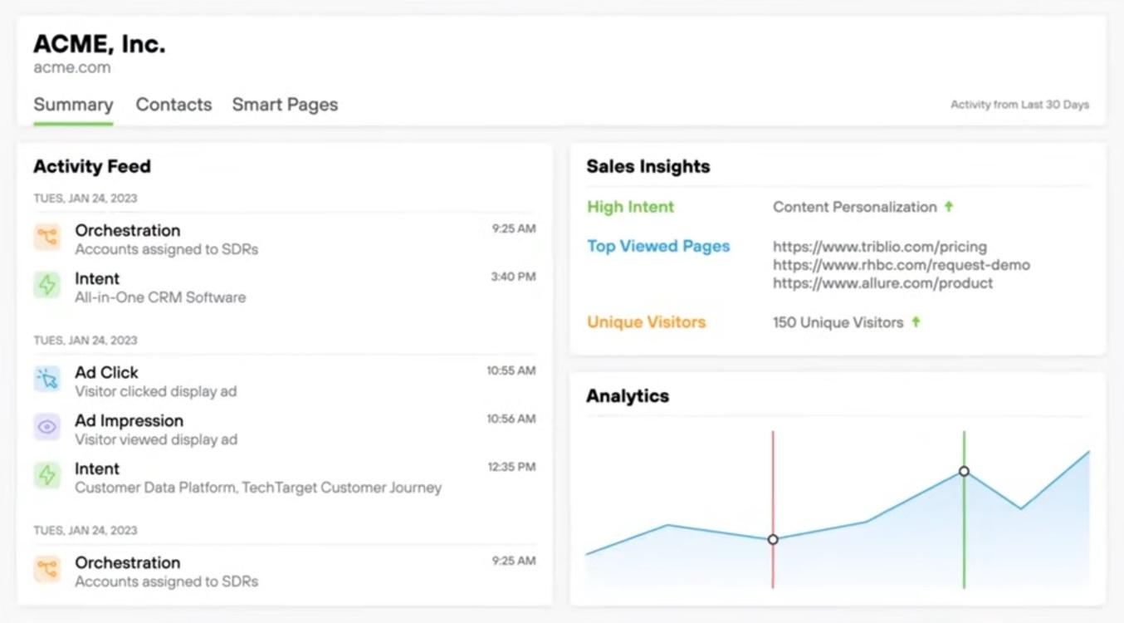
Task: Click the 150 Unique Visitors value
Action: (x=838, y=322)
